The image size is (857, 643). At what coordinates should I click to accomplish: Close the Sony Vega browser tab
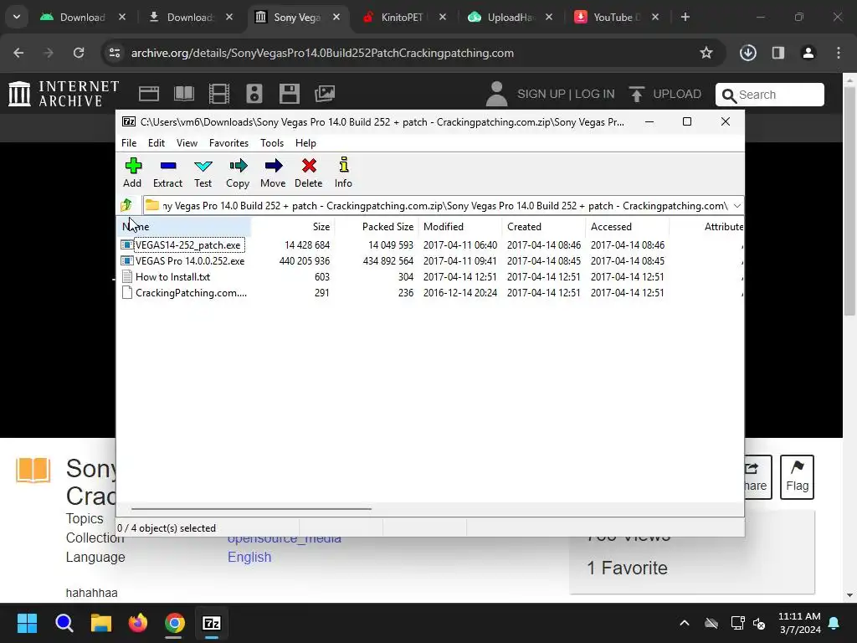click(x=336, y=17)
